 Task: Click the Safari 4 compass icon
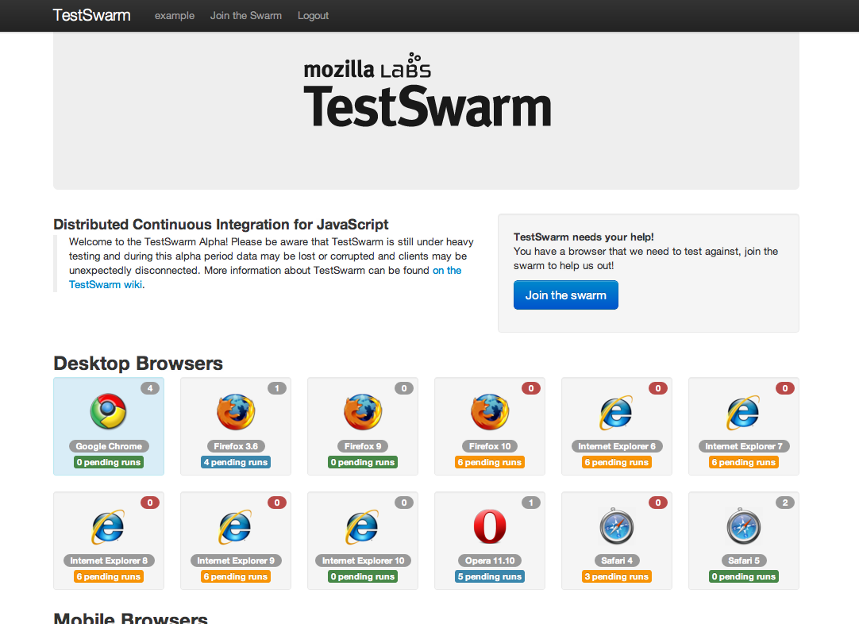[617, 526]
